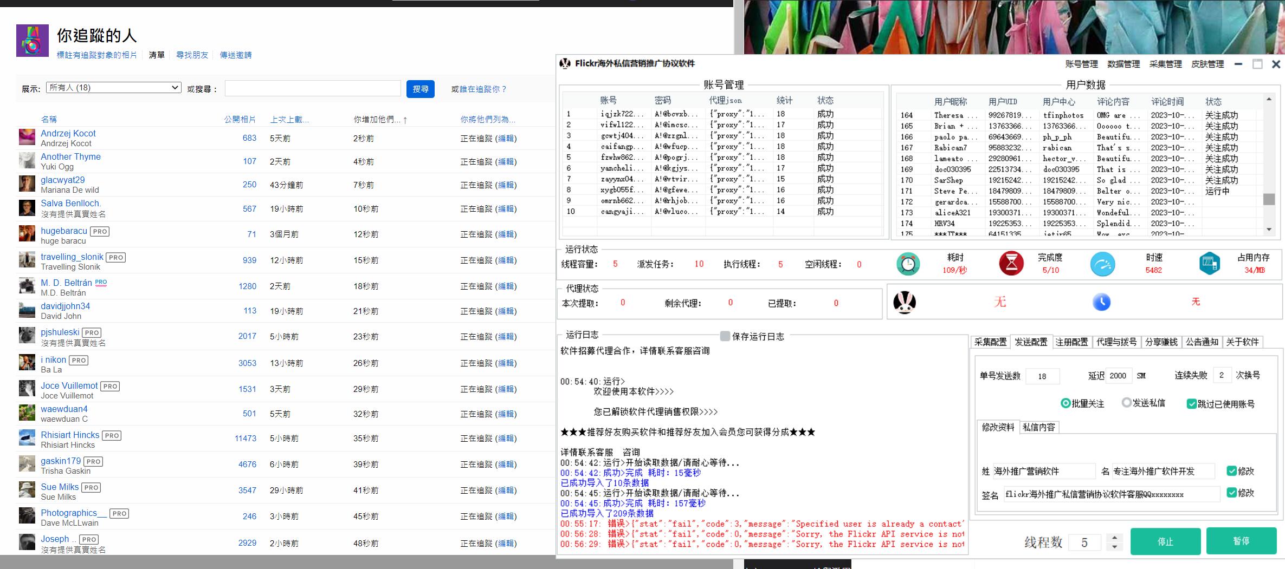This screenshot has width=1285, height=569.
Task: Click the Flickr camera avatar icon
Action: coord(33,41)
